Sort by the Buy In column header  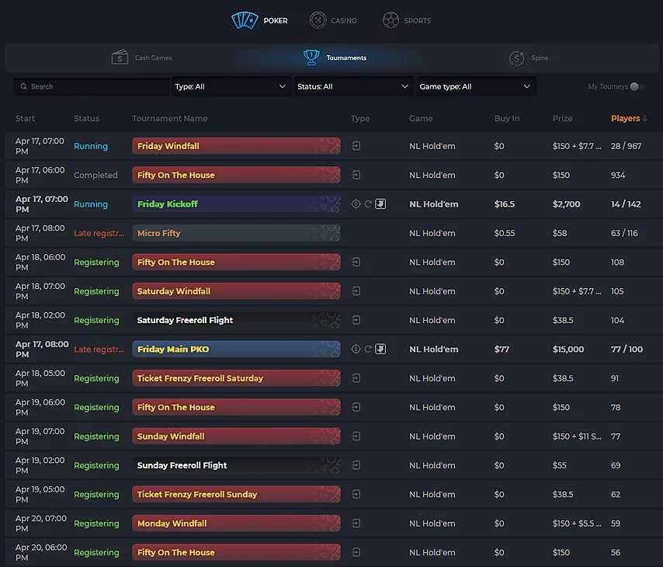[507, 119]
